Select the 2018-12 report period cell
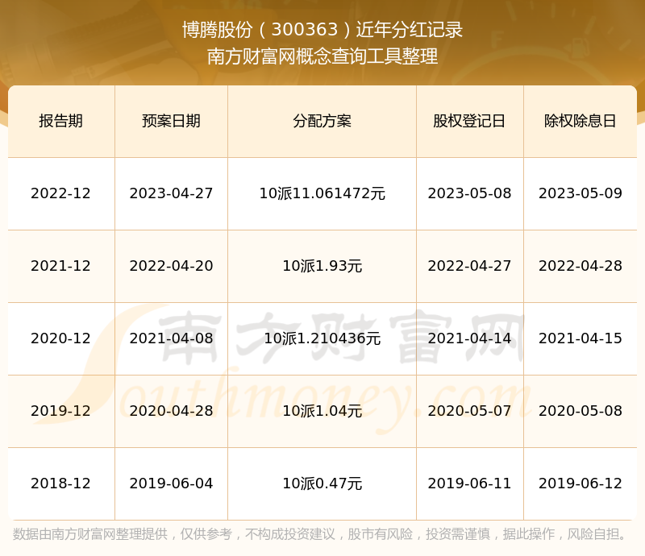Image resolution: width=645 pixels, height=556 pixels. [x=60, y=483]
